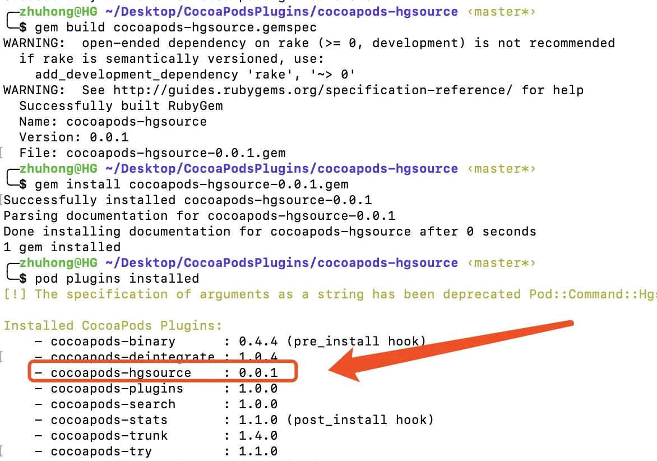Click the cocoapods-binary plugin row
Screen dimensions: 657x461
230,341
